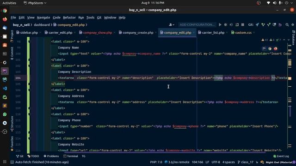Show applications grid in dock
Image resolution: width=296 pixels, height=166 pixels.
(x=5, y=162)
